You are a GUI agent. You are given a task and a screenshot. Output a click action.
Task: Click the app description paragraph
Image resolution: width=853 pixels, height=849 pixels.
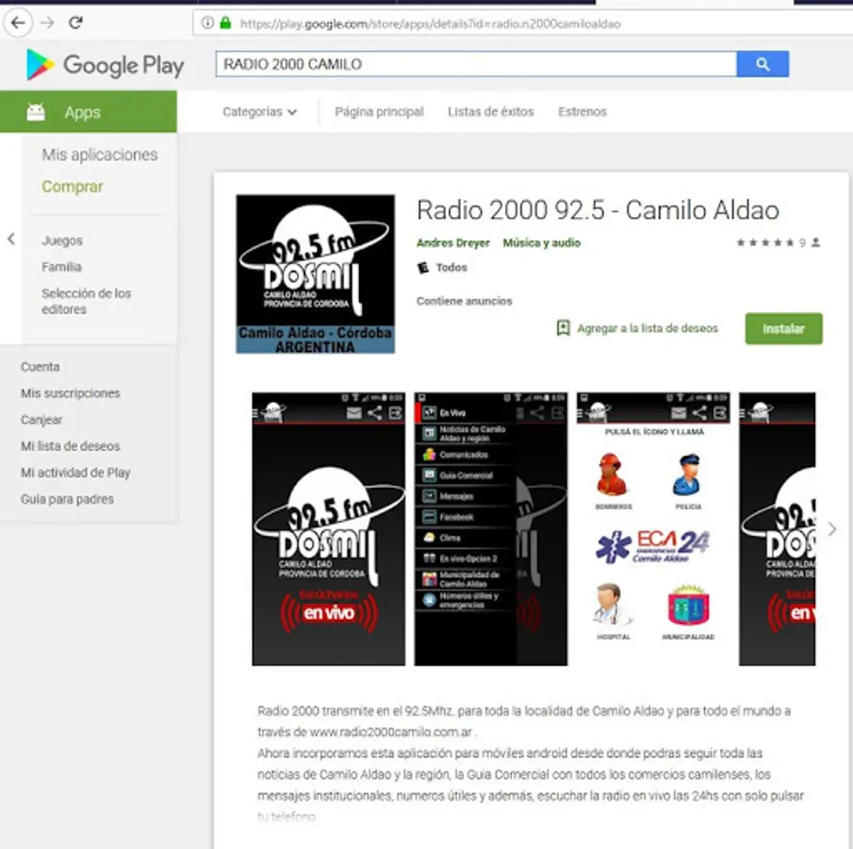[531, 763]
